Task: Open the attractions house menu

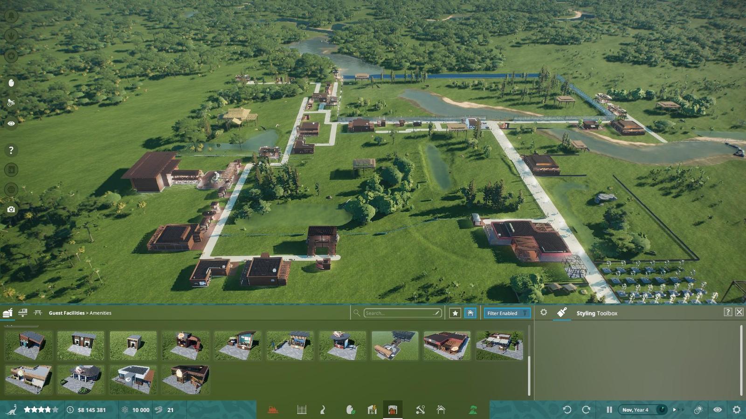Action: pos(441,410)
